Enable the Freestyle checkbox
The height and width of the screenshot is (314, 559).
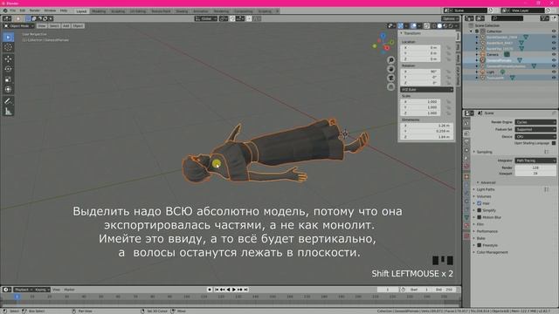(480, 245)
